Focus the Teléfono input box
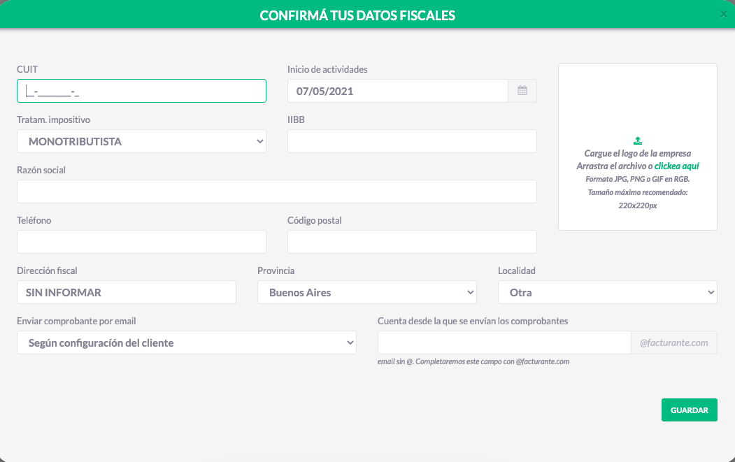The width and height of the screenshot is (735, 462). [141, 242]
